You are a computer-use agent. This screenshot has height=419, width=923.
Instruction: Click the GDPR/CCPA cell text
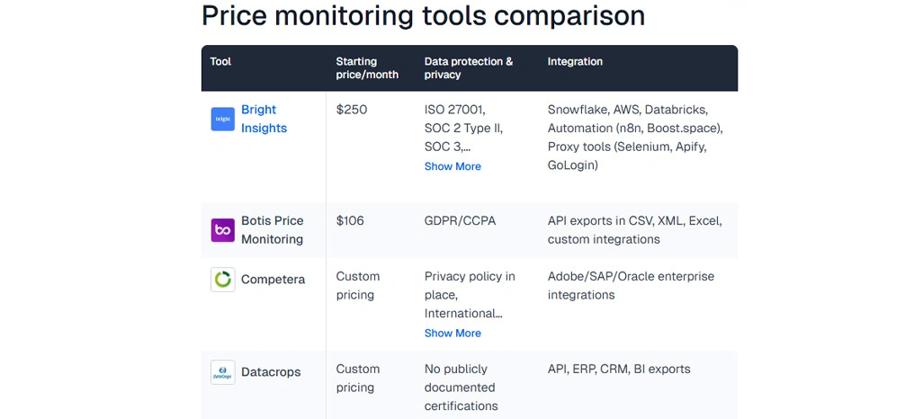pyautogui.click(x=461, y=220)
